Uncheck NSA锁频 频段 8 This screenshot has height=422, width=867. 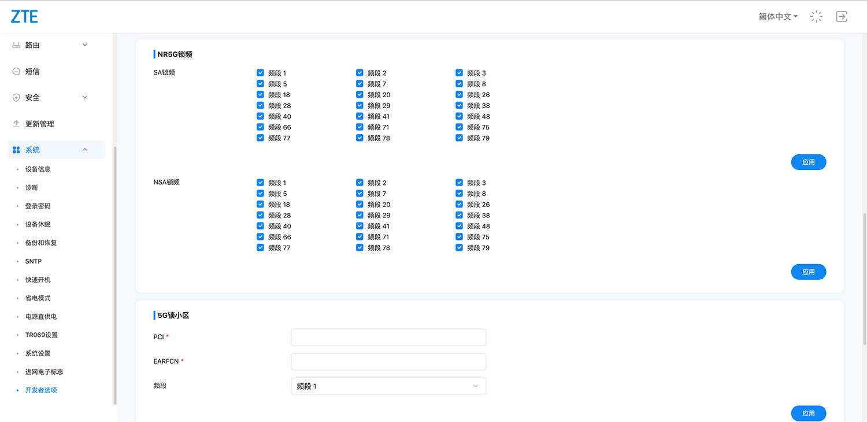[x=459, y=194]
